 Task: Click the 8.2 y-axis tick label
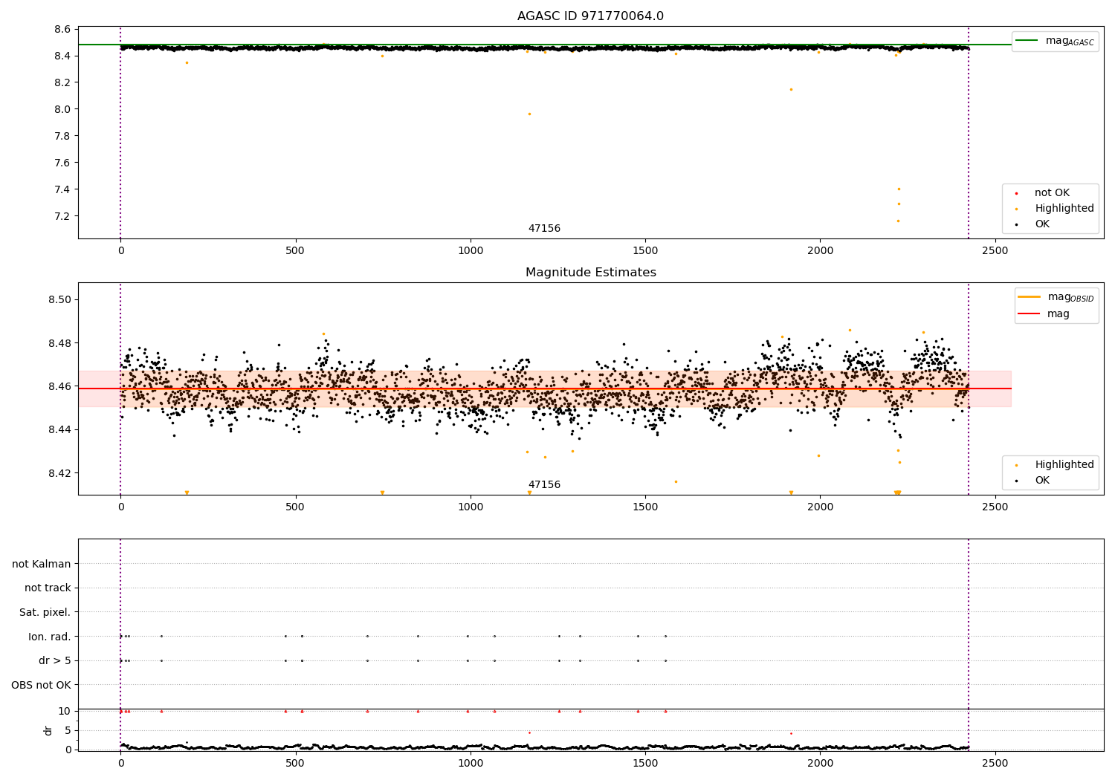click(x=63, y=82)
